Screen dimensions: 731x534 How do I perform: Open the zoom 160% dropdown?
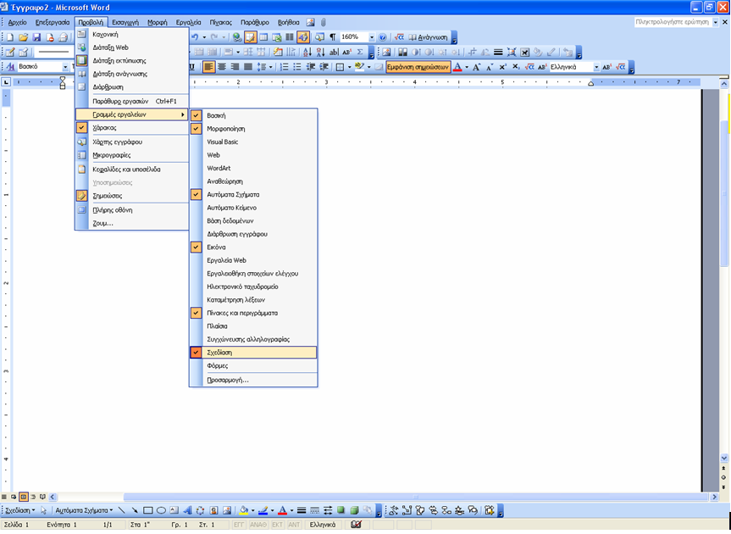coord(372,36)
